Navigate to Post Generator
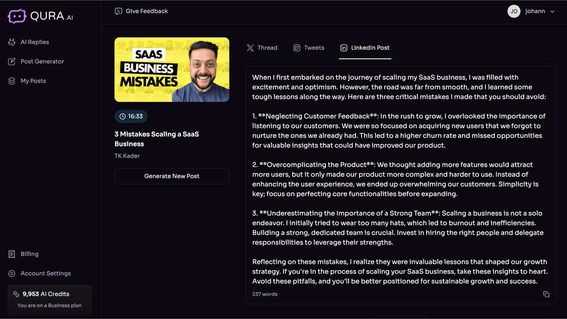Screen dimensions: 567x319 [42, 61]
